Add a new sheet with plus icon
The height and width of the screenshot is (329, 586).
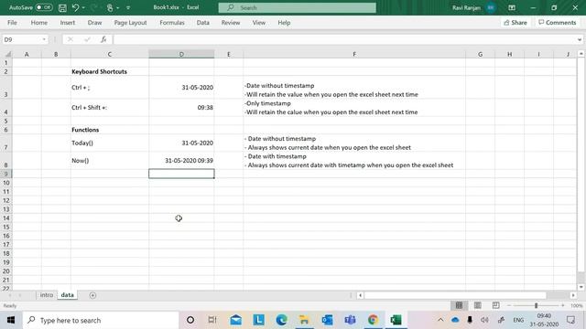(92, 295)
